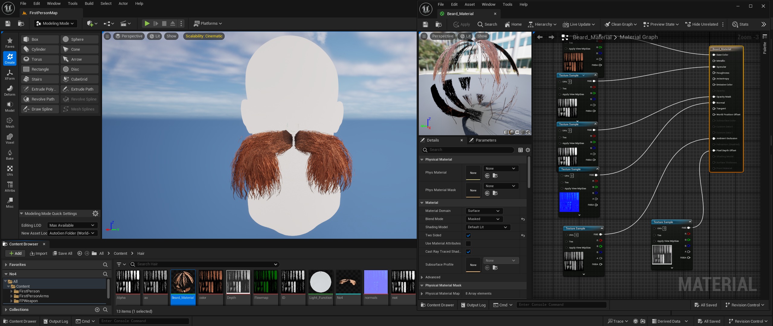Click the Hide Unrelated button
Screen dimensions: 773x326
tap(702, 24)
